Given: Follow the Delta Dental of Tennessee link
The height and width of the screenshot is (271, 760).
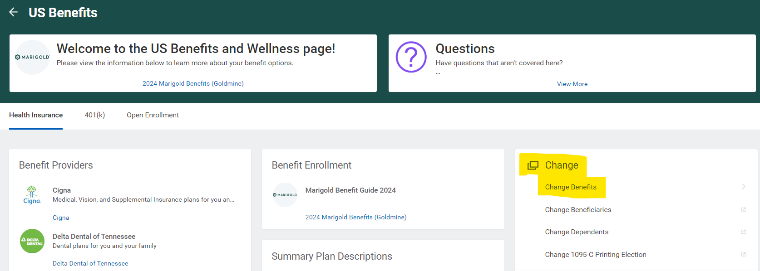Looking at the screenshot, I should (x=90, y=263).
